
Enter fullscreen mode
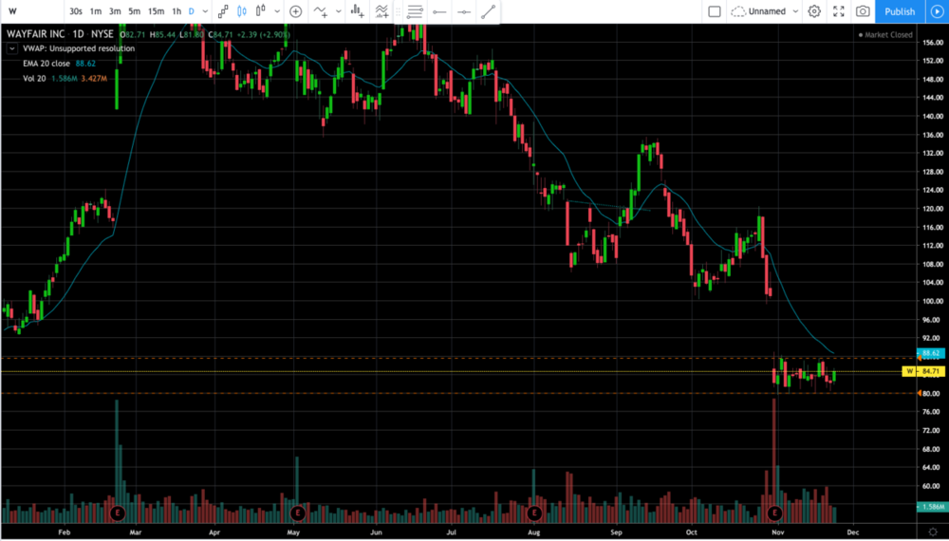838,11
